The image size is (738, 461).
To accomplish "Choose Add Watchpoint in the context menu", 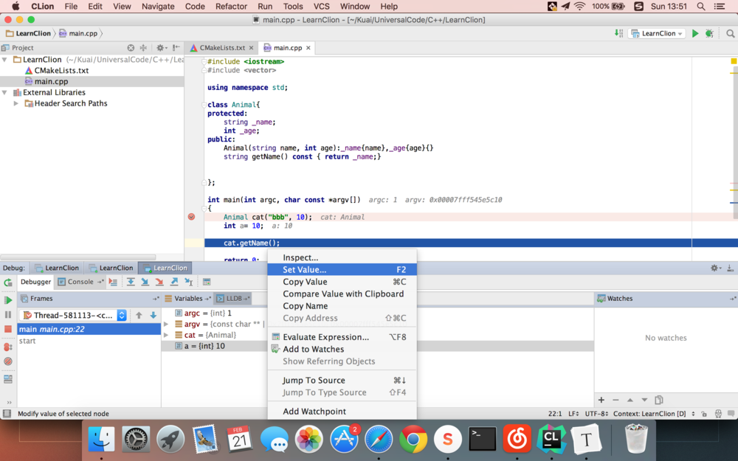I will (342, 411).
